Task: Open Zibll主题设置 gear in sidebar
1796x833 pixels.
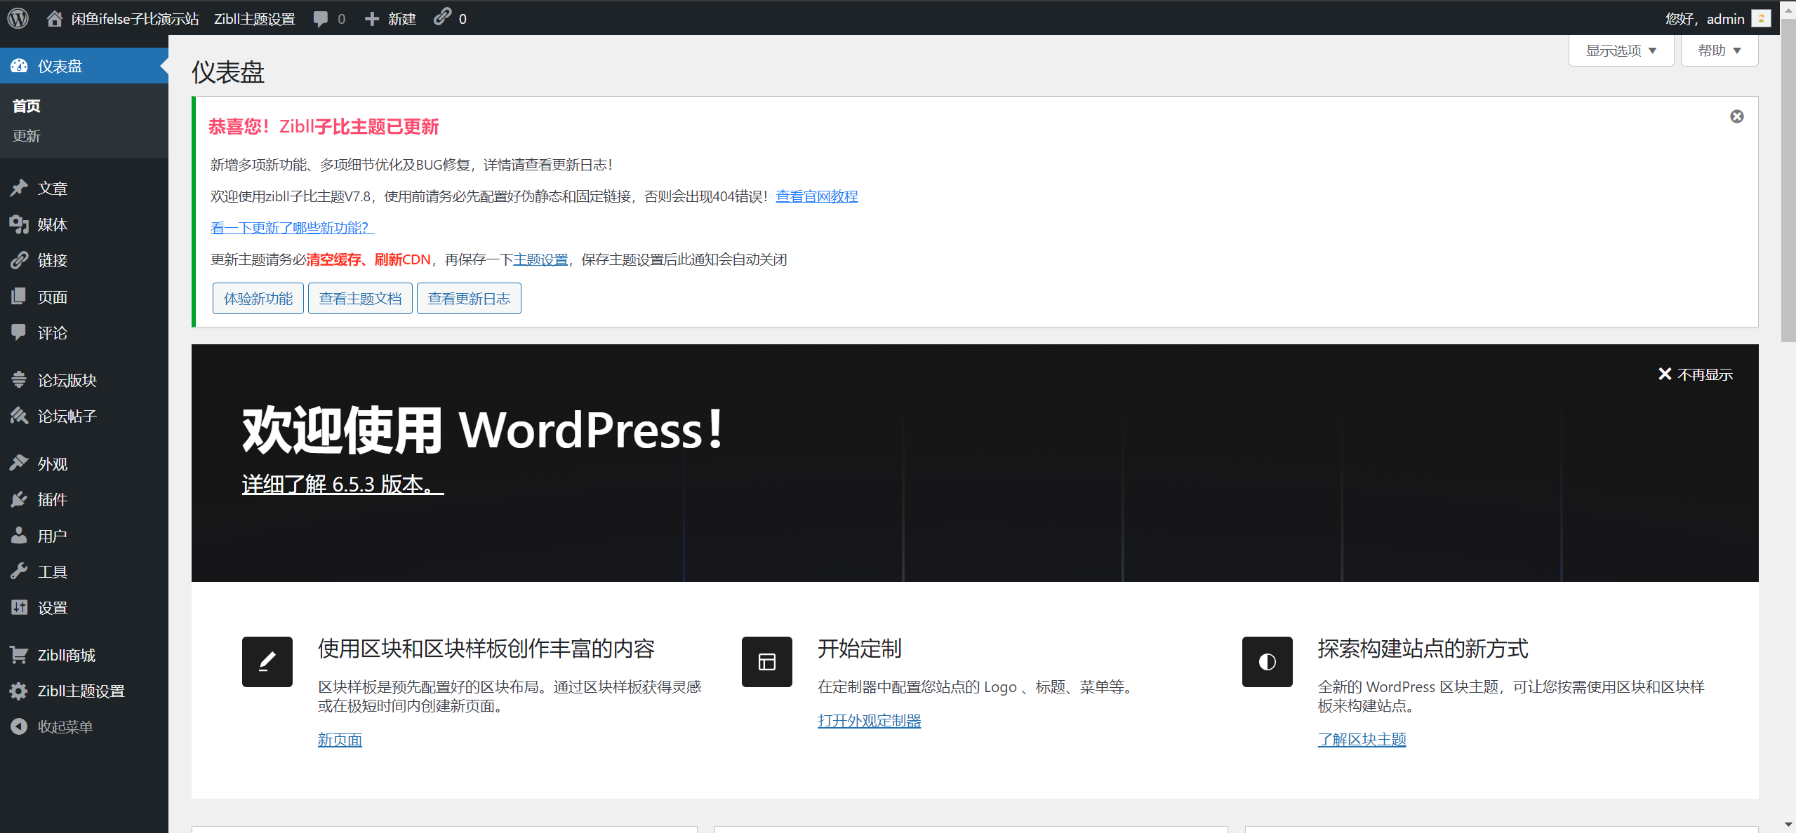Action: pyautogui.click(x=81, y=691)
